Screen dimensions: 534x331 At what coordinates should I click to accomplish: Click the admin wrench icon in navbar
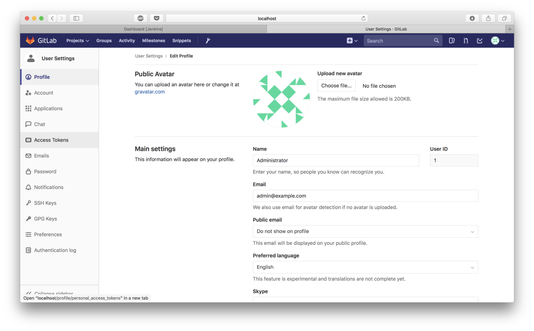pos(208,41)
